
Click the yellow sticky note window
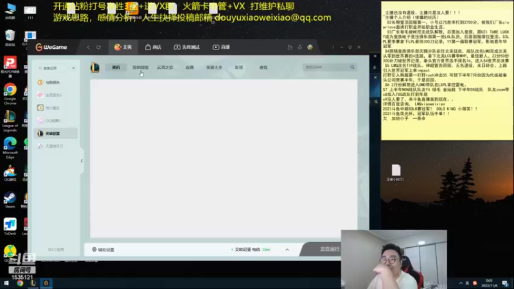coord(447,71)
